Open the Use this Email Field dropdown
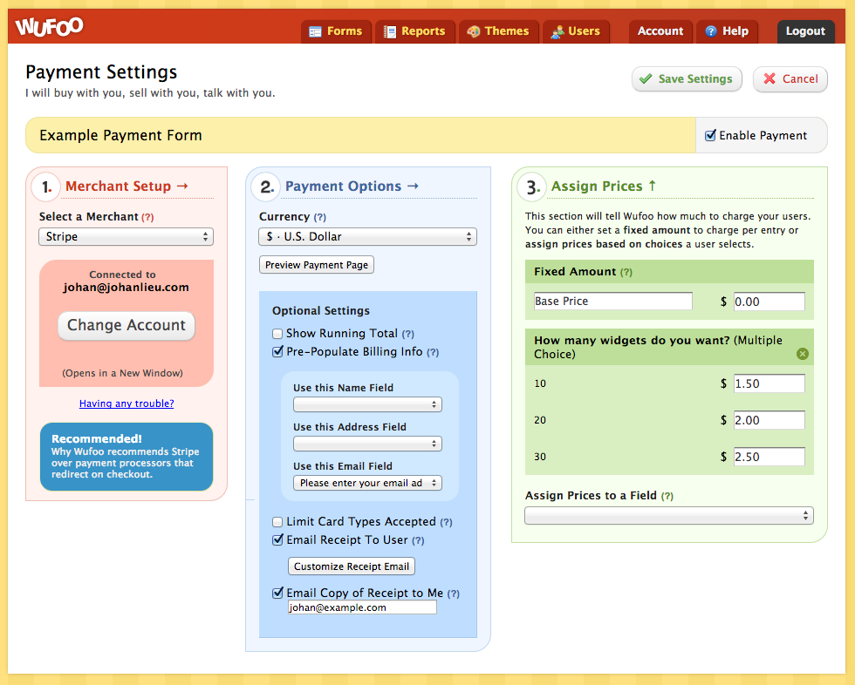 [367, 483]
